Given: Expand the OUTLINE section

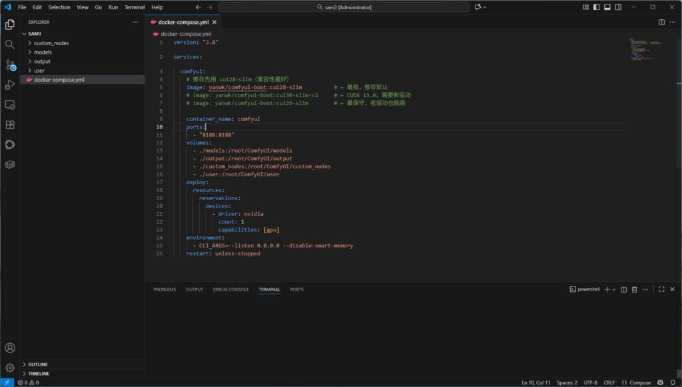Looking at the screenshot, I should [x=37, y=364].
